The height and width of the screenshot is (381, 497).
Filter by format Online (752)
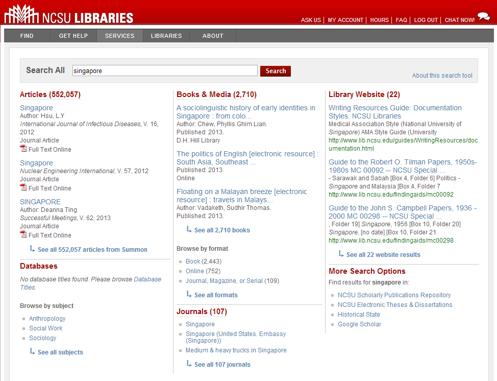click(x=194, y=271)
